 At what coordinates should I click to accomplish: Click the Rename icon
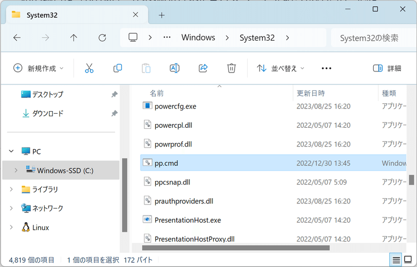(175, 68)
